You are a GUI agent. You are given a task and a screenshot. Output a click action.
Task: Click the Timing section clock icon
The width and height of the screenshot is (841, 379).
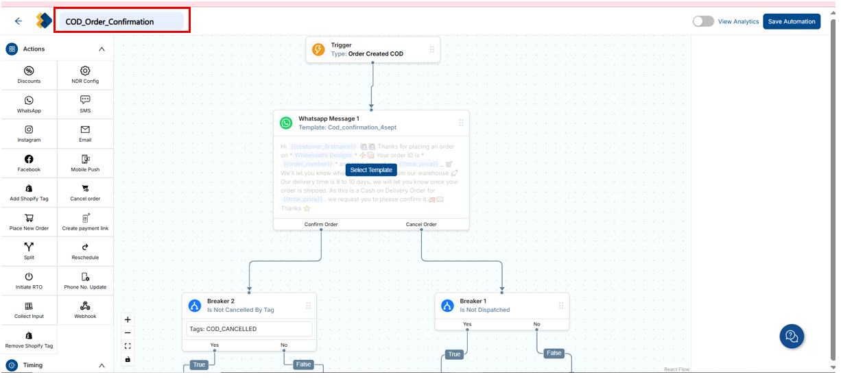pos(12,365)
